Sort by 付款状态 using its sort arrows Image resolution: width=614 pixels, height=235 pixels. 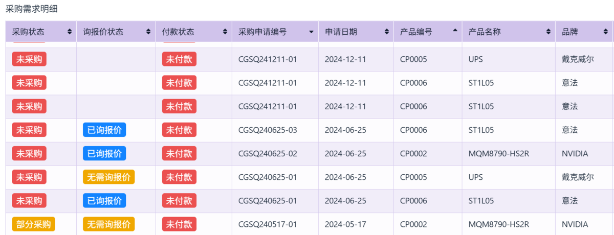225,32
